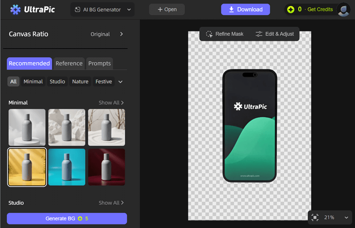Select the Minimal category filter

[x=33, y=82]
